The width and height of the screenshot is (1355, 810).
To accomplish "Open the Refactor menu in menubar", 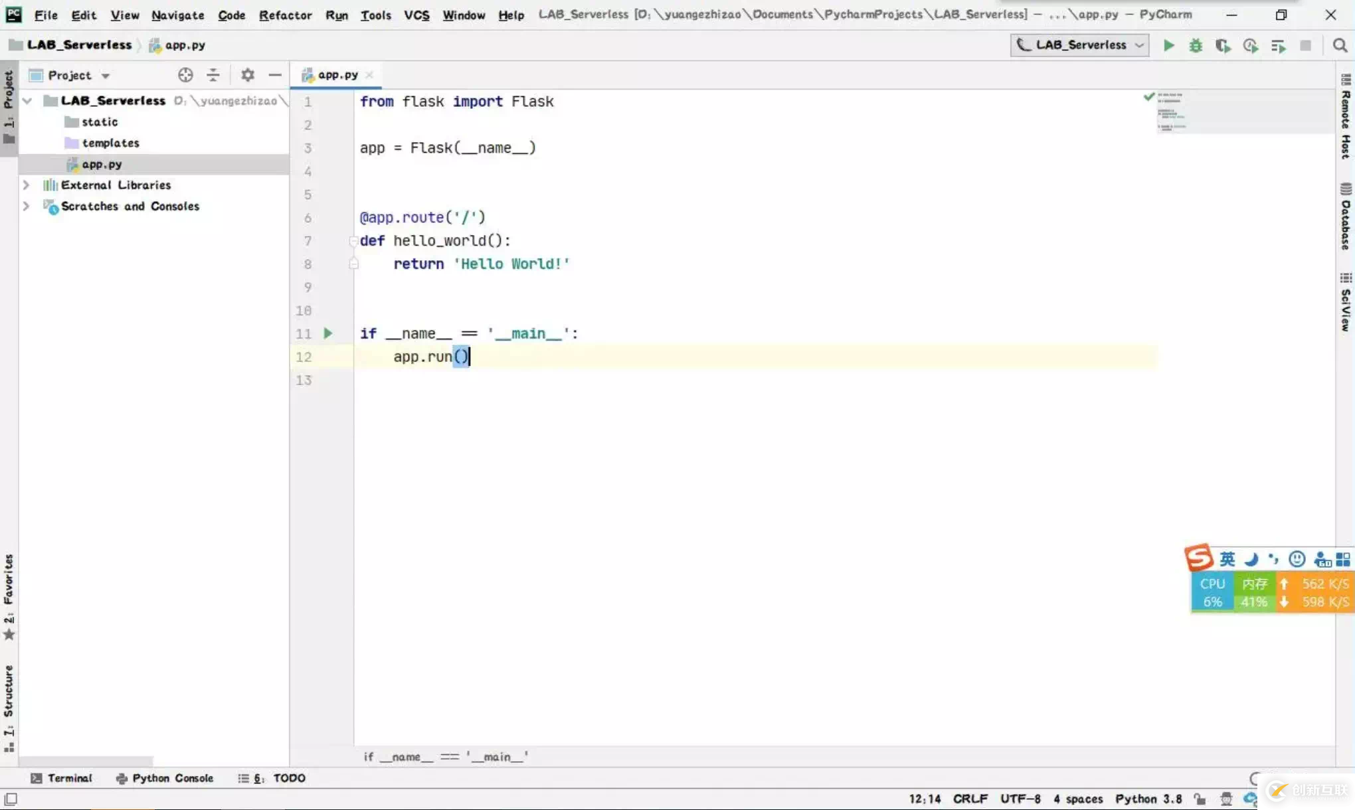I will (x=284, y=13).
